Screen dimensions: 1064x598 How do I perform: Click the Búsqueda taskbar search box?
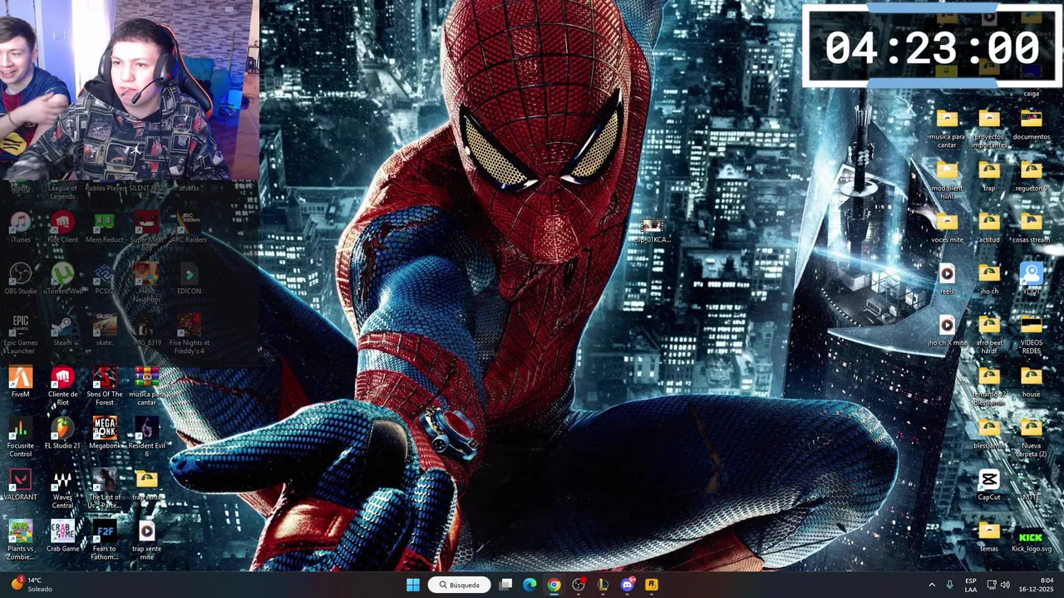[x=460, y=585]
